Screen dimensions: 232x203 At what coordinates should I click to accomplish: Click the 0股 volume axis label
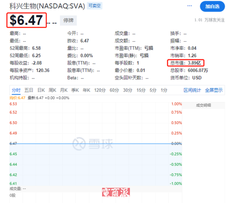pyautogui.click(x=12, y=195)
